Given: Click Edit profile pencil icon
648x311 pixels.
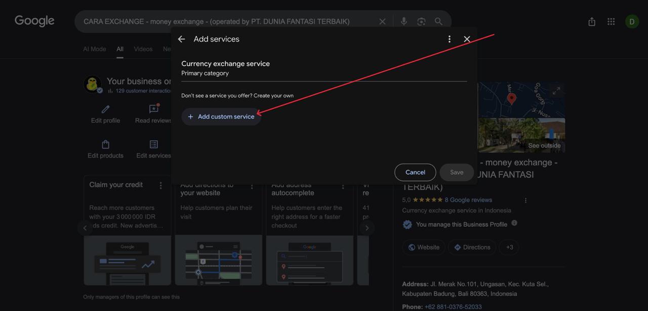Looking at the screenshot, I should pyautogui.click(x=105, y=109).
